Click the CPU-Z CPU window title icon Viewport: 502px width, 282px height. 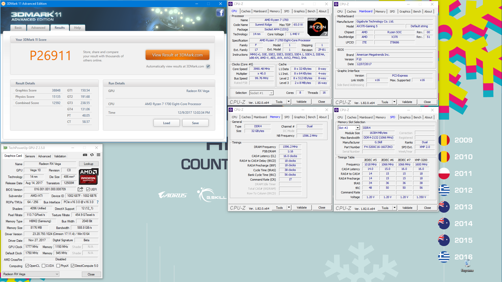coord(230,4)
